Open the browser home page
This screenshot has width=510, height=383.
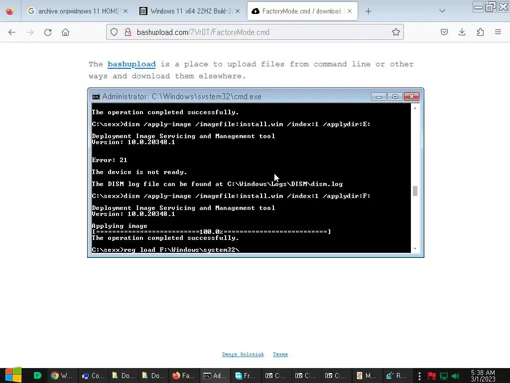(x=66, y=32)
